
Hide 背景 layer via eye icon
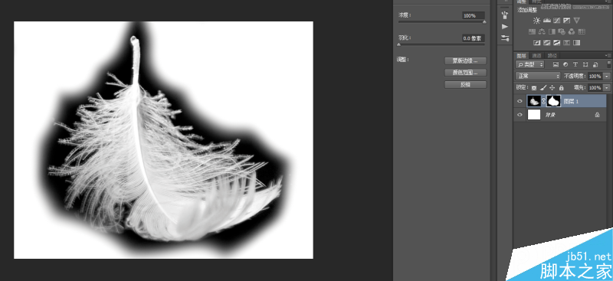tap(520, 115)
